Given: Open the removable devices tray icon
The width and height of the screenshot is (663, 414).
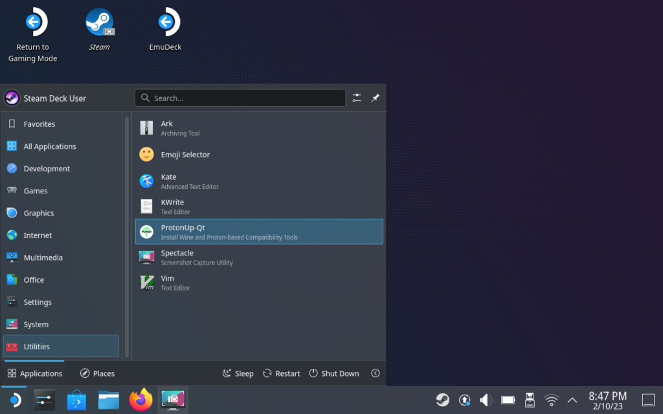Looking at the screenshot, I should coord(530,400).
